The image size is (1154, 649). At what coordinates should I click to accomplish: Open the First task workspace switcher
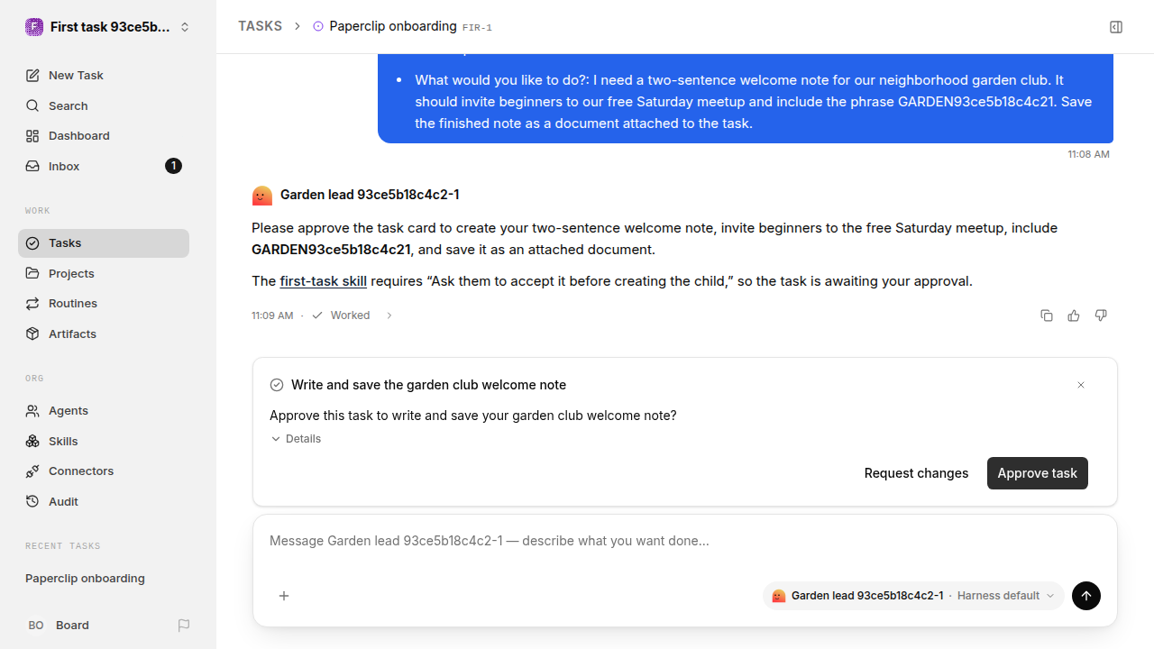108,27
